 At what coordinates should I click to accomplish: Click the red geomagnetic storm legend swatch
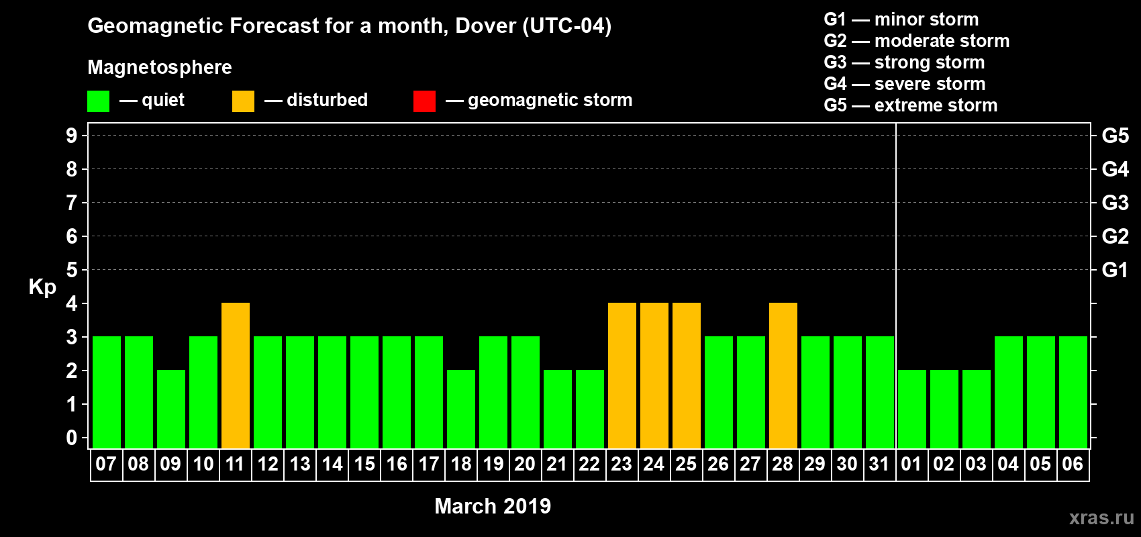click(x=424, y=101)
